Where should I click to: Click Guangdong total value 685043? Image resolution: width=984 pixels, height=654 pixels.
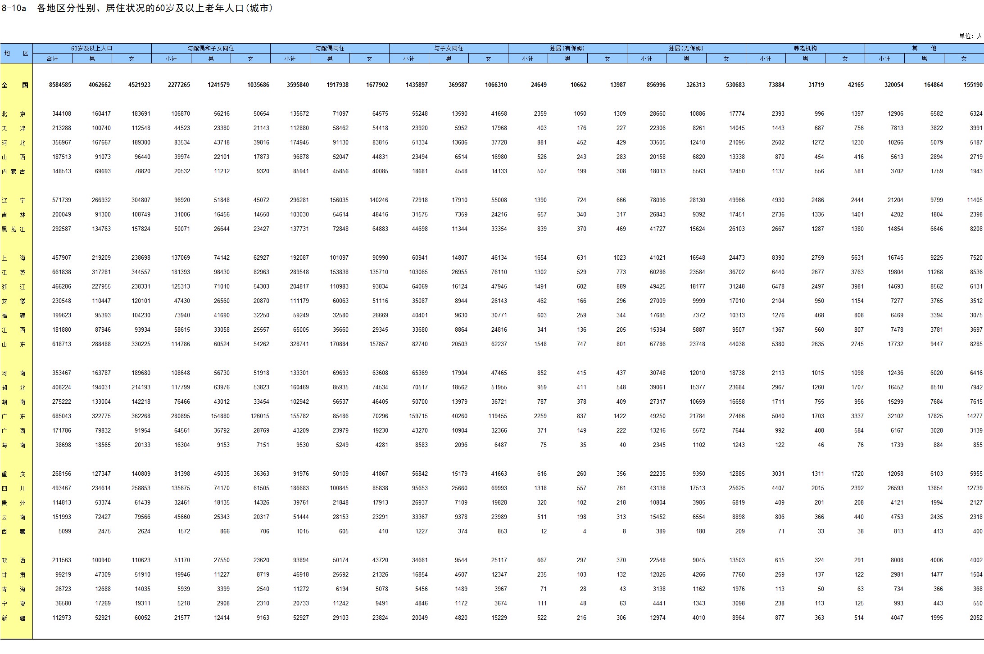[x=62, y=416]
